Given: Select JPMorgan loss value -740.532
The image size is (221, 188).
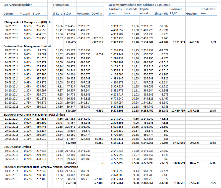Looking at the screenshot, I should click(194, 42).
